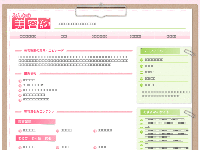Click the green arrow in the profile row containing 20
The image size is (200, 150).
click(141, 72)
